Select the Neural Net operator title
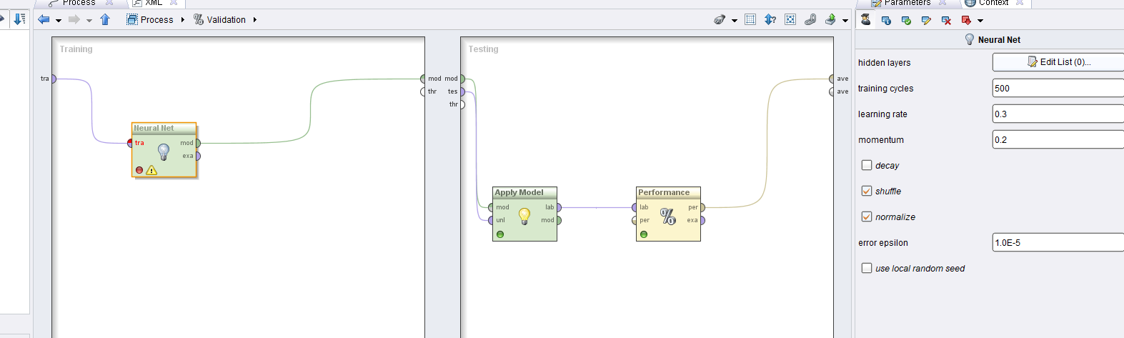Screen dimensions: 1124x338 point(154,128)
